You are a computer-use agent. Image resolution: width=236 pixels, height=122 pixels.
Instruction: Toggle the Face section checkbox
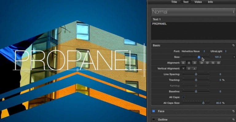coord(154,111)
